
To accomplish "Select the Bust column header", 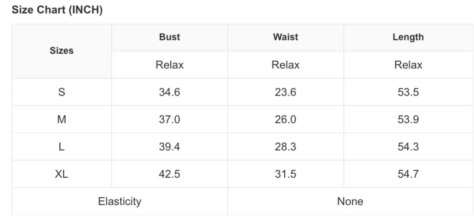I will (x=169, y=37).
